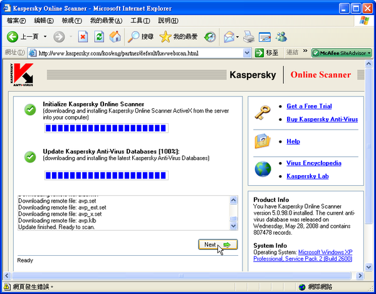The height and width of the screenshot is (294, 376).
Task: Click the status bar error warning icon
Action: [x=7, y=286]
